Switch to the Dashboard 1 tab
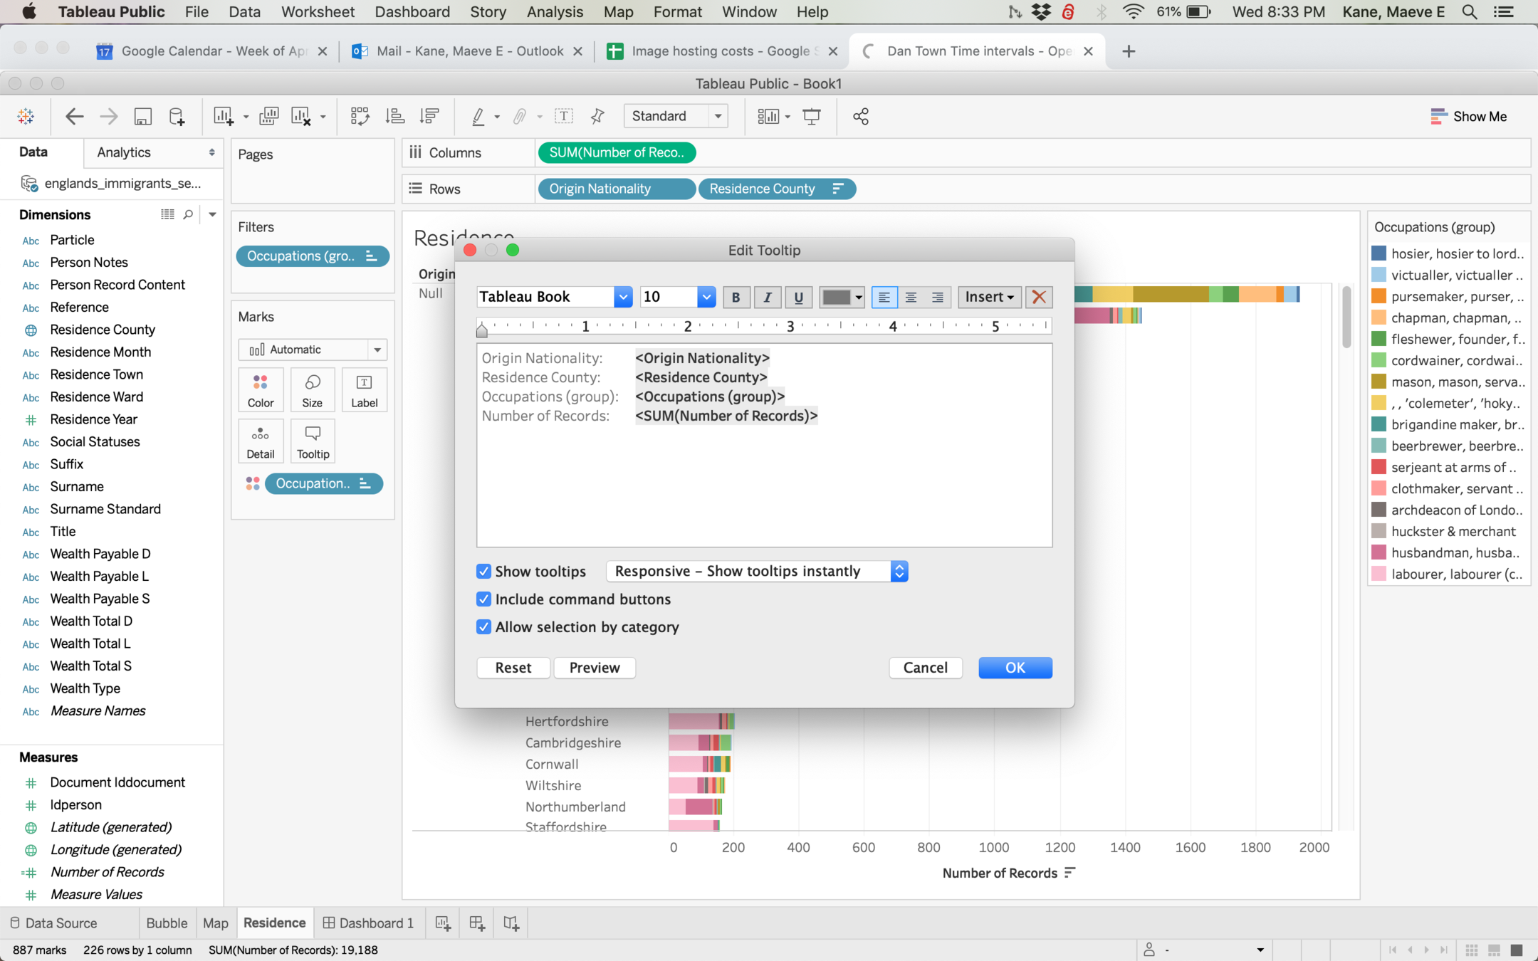 click(368, 923)
